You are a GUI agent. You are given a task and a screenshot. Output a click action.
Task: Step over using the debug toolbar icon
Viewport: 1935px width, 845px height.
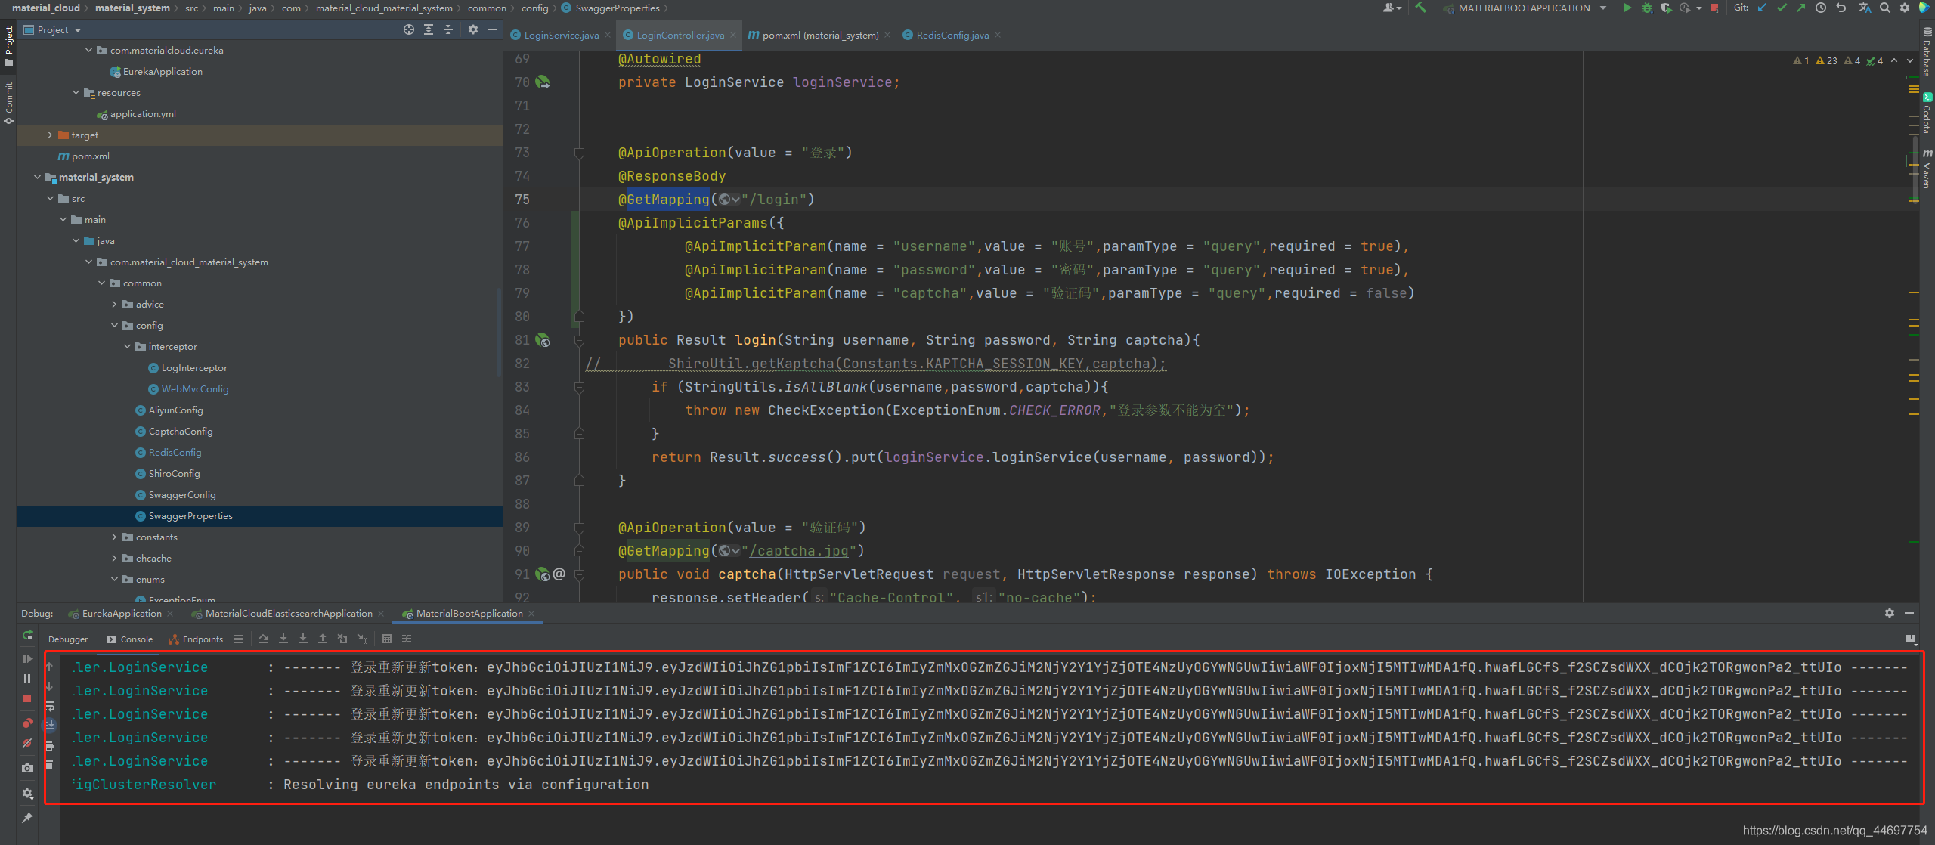pyautogui.click(x=264, y=639)
